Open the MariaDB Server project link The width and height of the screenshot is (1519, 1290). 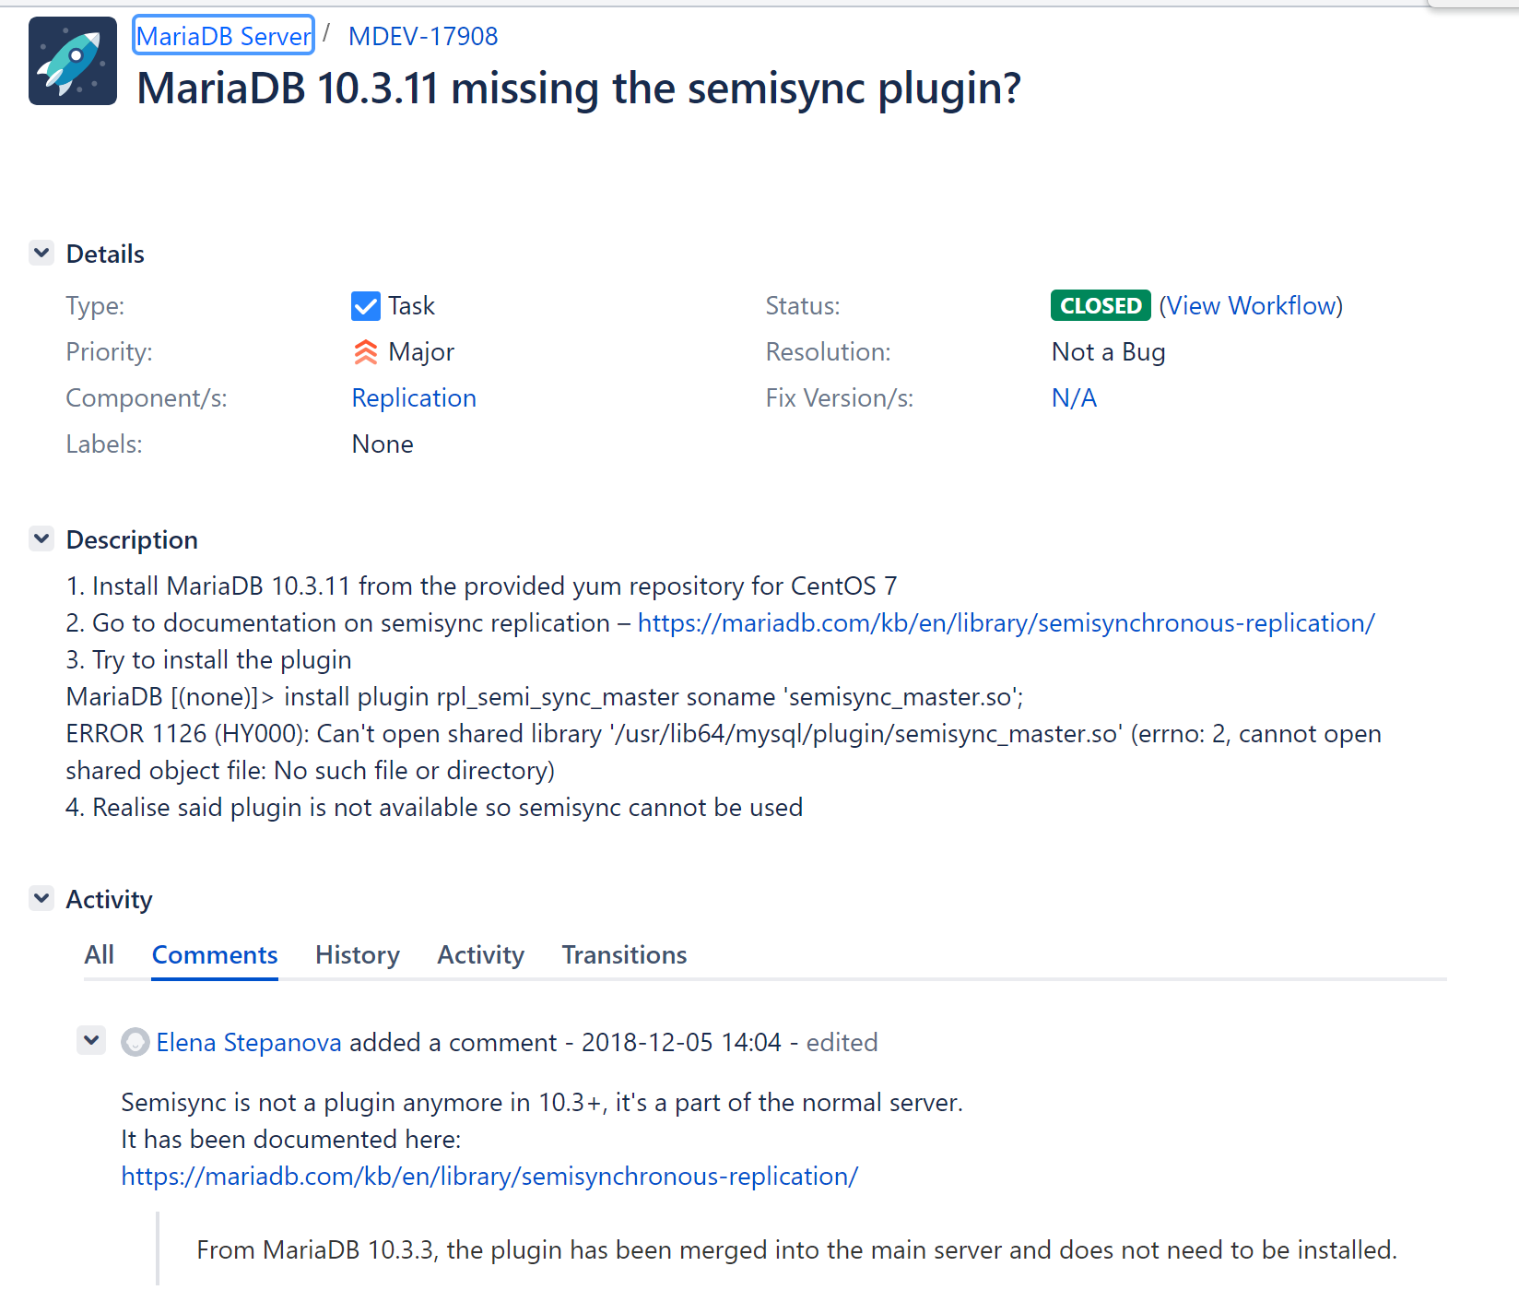(224, 36)
